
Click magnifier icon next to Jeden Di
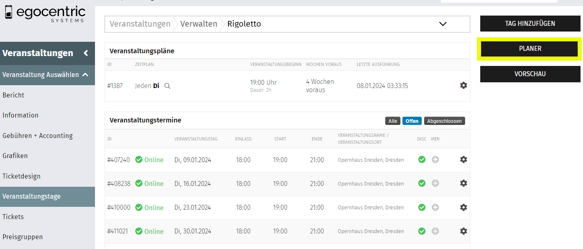167,86
